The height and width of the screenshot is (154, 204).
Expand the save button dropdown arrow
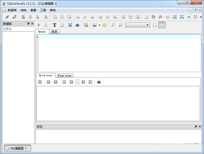pos(99,25)
